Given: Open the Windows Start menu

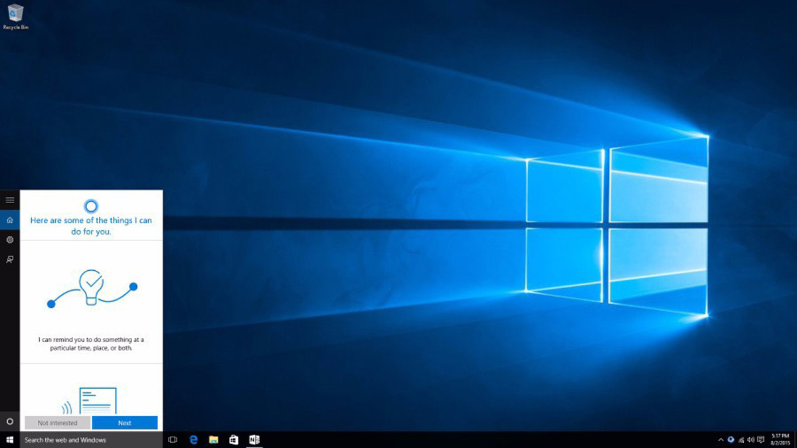Looking at the screenshot, I should [x=10, y=440].
